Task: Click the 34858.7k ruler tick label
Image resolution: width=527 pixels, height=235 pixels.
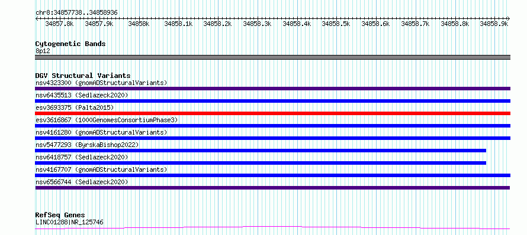Action: (x=416, y=24)
